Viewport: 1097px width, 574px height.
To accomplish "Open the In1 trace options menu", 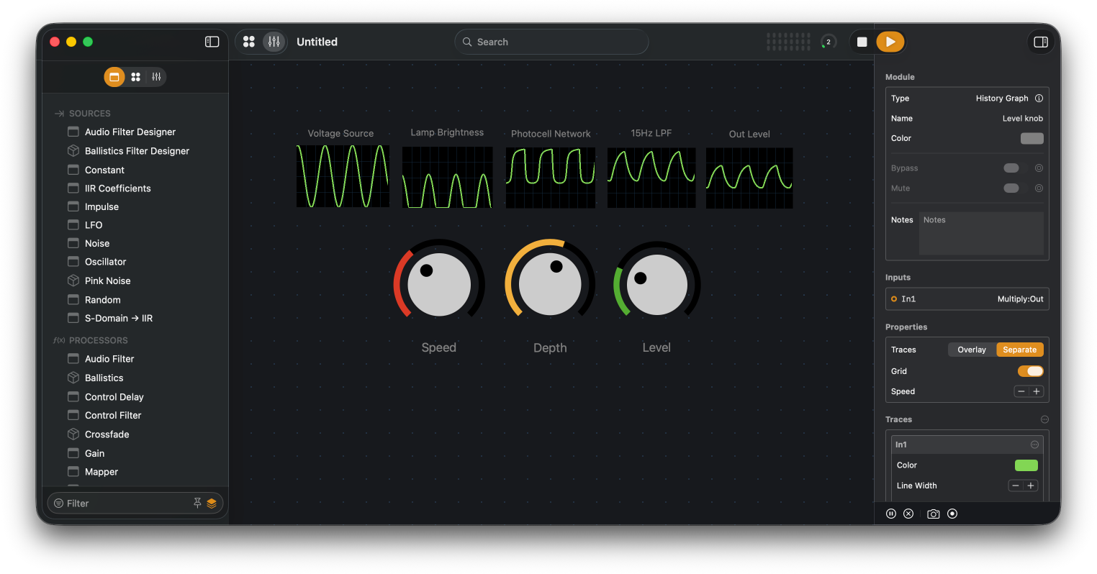I will click(1034, 445).
